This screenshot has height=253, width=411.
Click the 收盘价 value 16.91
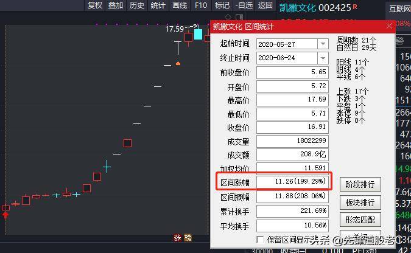[292, 127]
